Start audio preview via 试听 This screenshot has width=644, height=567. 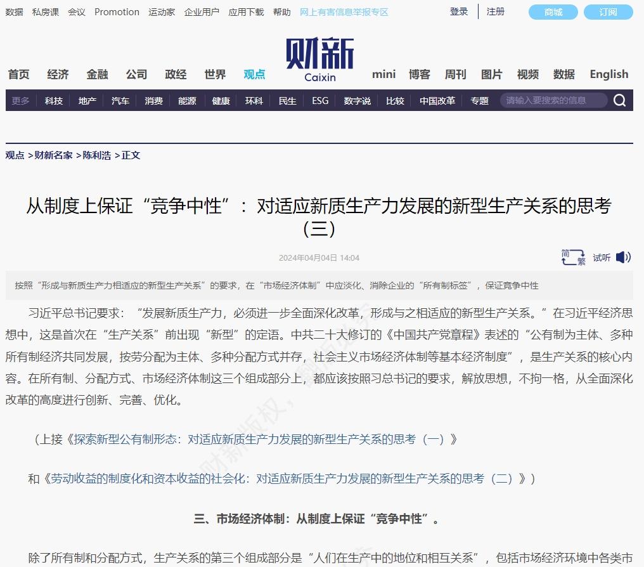(600, 257)
